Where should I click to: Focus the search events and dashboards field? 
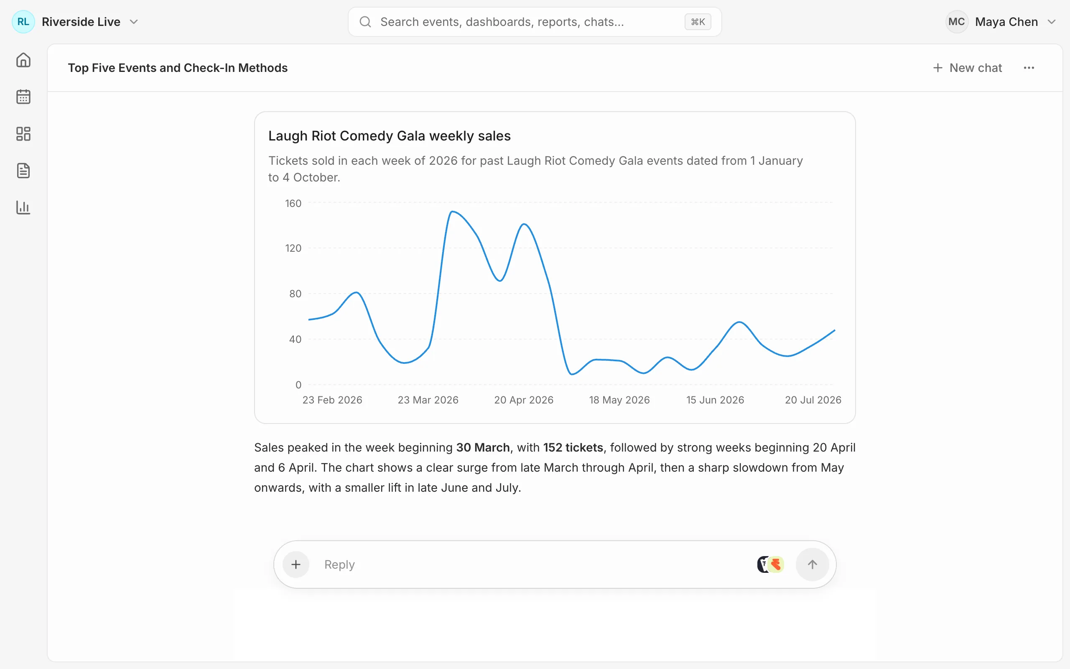click(535, 22)
